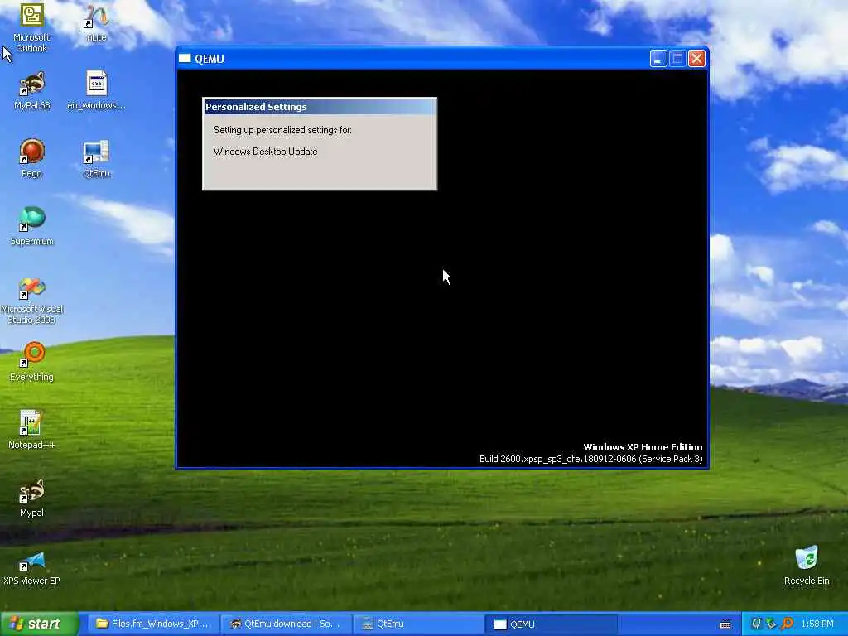
Task: Switch to Files.fm_Windows_XP taskbar window
Action: (x=153, y=624)
